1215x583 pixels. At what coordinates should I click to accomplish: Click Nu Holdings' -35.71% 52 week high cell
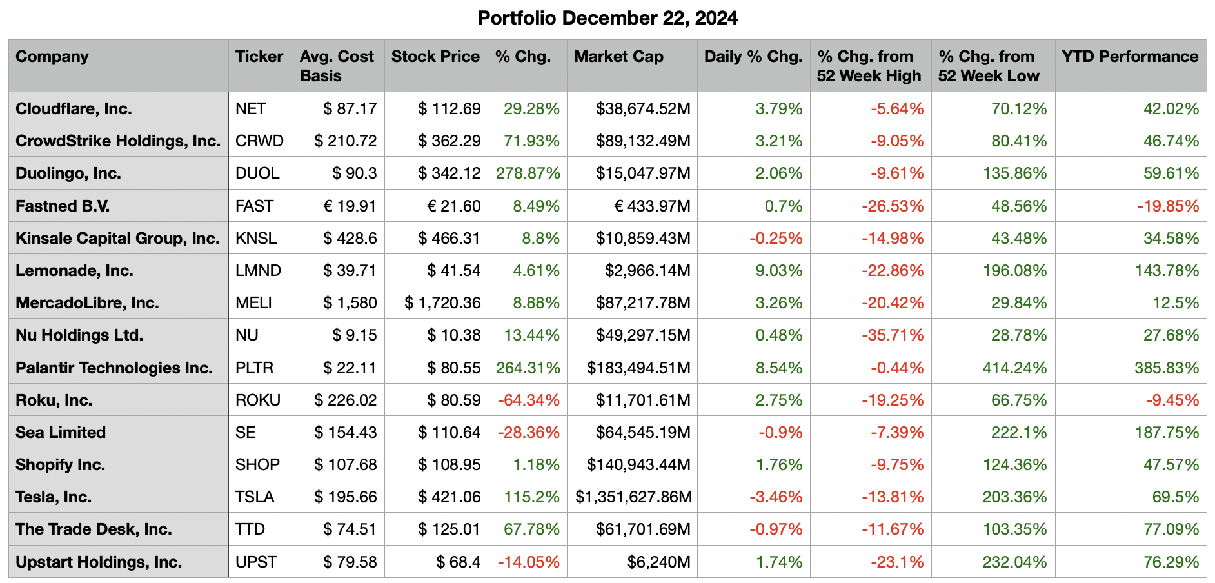coord(893,335)
